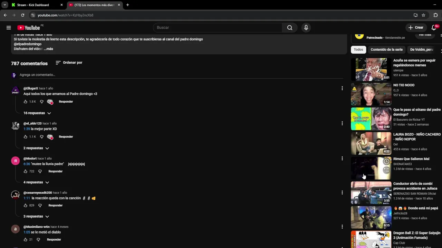Open the NO TIO NOOO video thumbnail
The image size is (442, 248).
(x=371, y=94)
